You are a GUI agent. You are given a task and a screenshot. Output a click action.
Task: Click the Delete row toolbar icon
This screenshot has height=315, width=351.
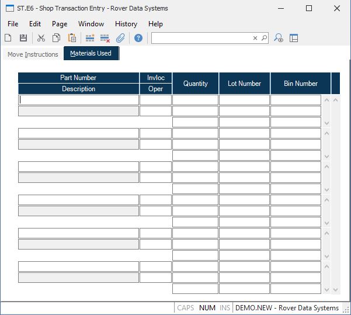pos(105,38)
